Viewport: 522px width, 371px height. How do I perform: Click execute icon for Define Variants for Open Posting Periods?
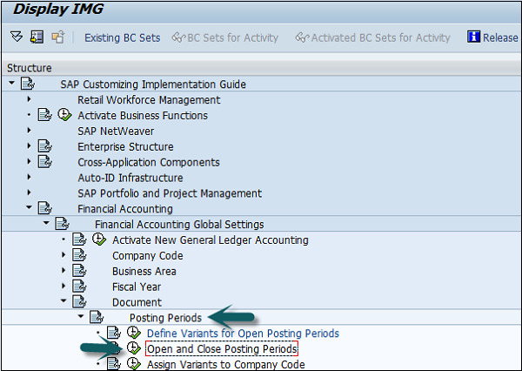[133, 334]
